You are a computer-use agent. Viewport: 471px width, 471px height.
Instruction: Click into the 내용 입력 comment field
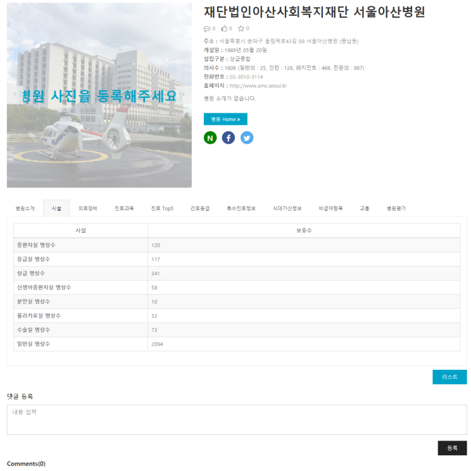click(237, 420)
